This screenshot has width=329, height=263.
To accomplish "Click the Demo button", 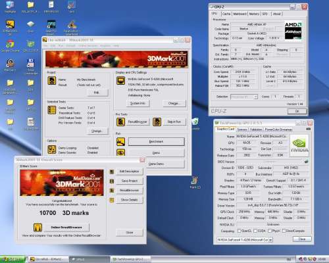I will click(157, 153).
